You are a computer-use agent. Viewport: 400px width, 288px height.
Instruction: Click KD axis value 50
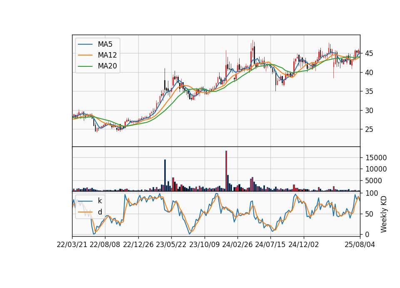click(x=369, y=214)
